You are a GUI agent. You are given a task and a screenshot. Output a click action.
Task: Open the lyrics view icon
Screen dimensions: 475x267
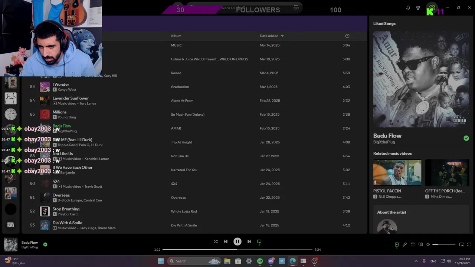[x=405, y=244]
